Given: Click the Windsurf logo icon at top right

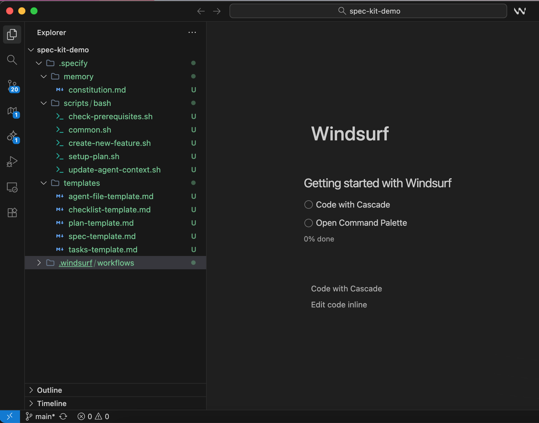Looking at the screenshot, I should 520,11.
